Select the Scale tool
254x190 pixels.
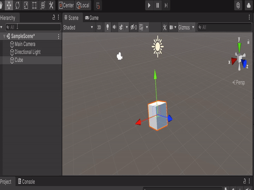26,5
